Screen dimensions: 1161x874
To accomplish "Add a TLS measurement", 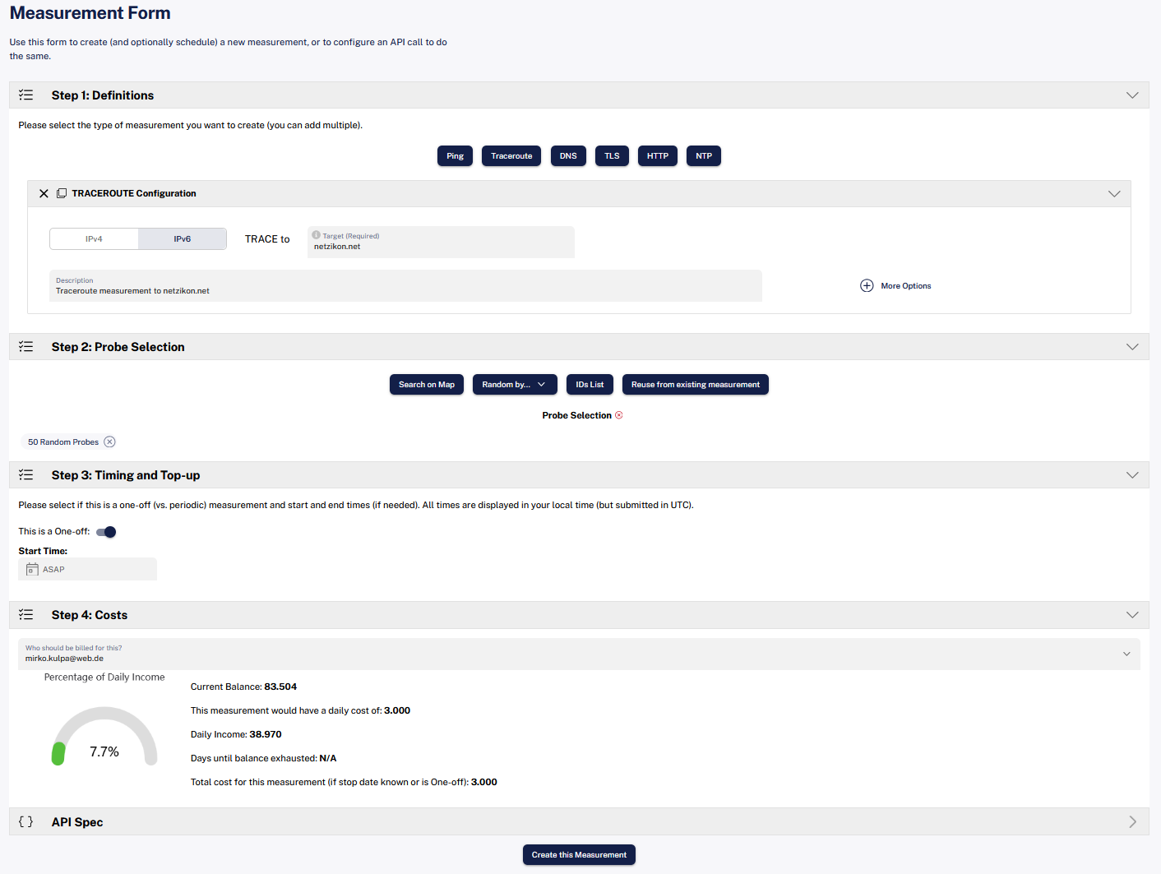I will click(613, 156).
